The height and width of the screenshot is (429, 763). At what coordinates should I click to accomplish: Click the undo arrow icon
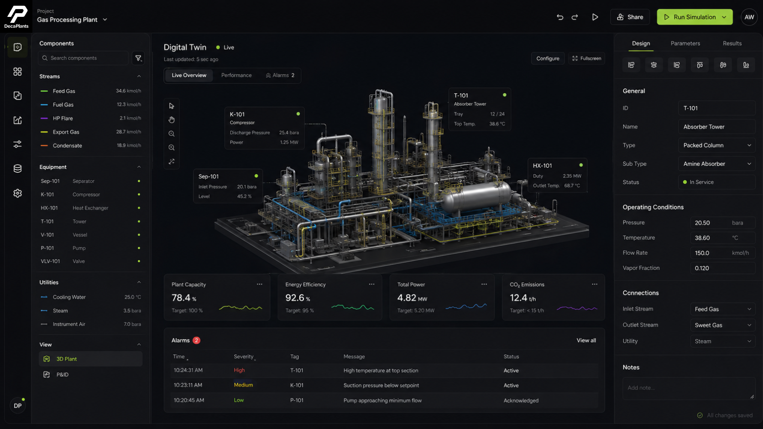pyautogui.click(x=560, y=17)
